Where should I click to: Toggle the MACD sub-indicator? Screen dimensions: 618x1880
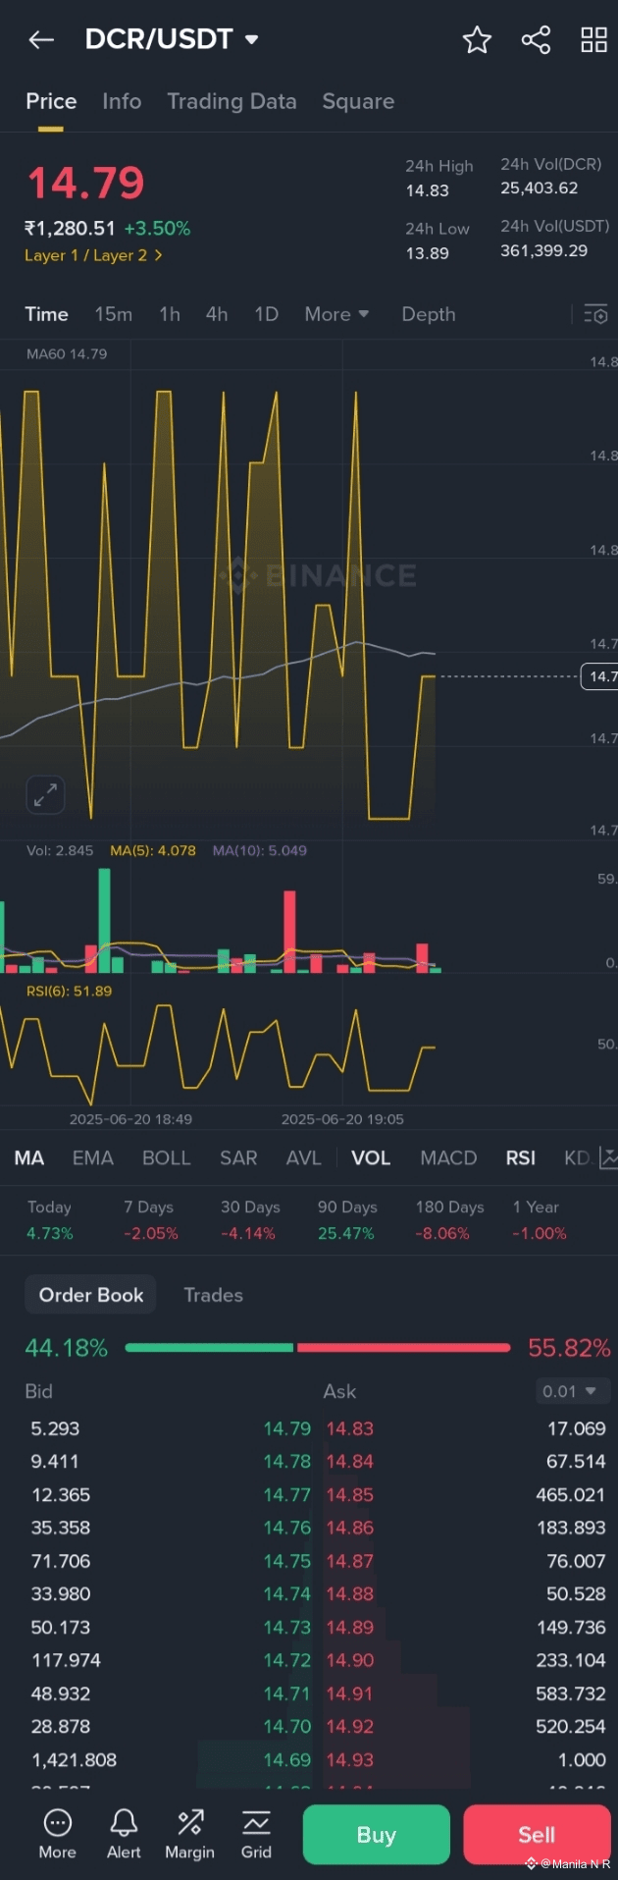[x=448, y=1158]
